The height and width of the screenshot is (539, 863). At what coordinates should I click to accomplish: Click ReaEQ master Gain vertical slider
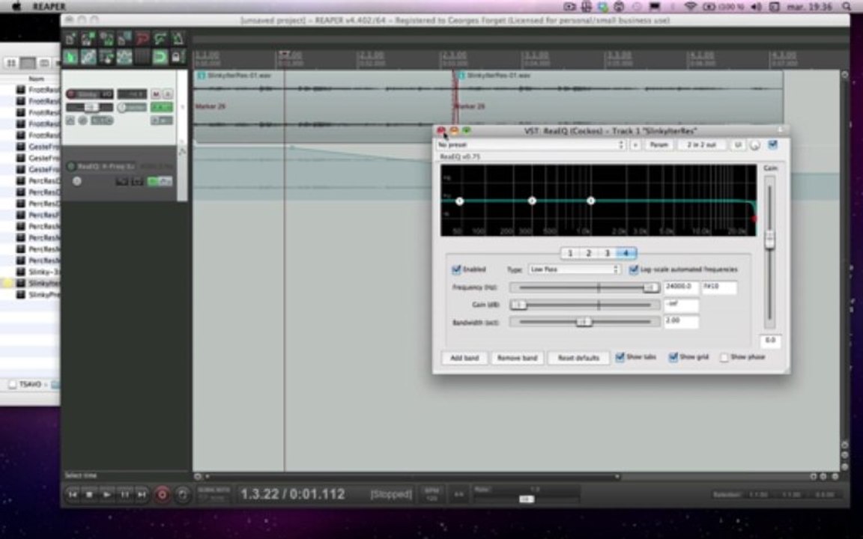point(770,252)
